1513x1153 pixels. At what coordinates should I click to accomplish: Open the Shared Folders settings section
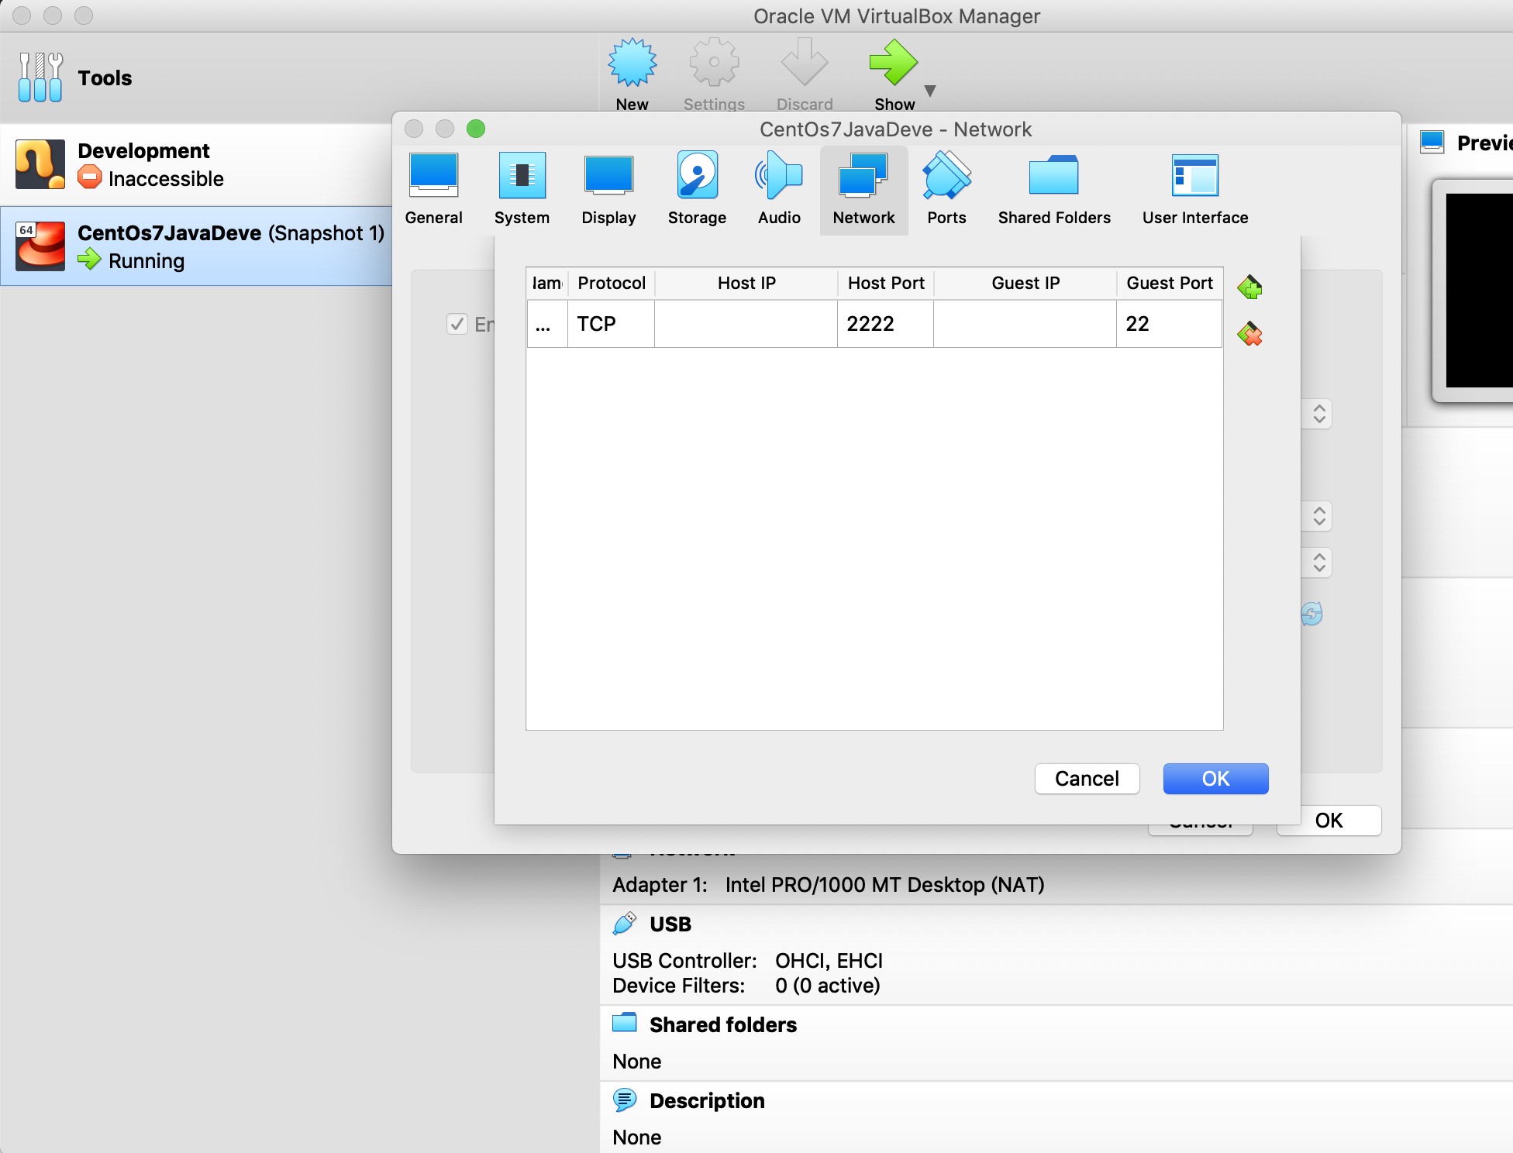click(1053, 190)
